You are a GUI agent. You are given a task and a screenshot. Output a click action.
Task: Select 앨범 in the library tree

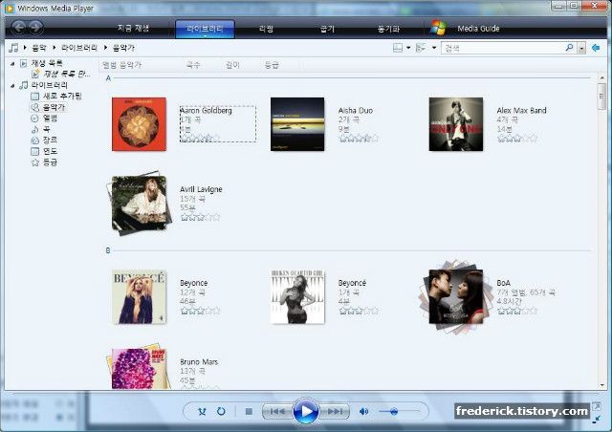pyautogui.click(x=50, y=118)
